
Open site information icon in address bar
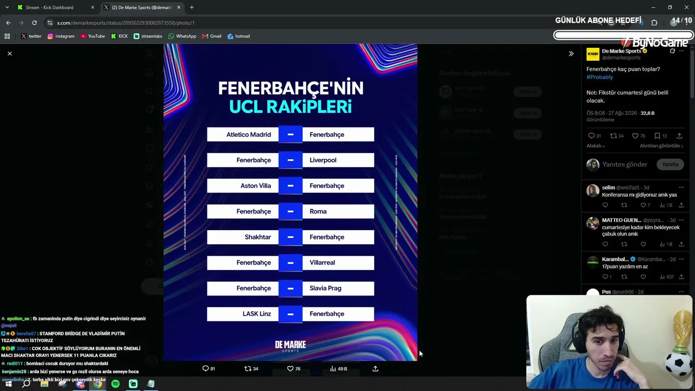[x=50, y=23]
